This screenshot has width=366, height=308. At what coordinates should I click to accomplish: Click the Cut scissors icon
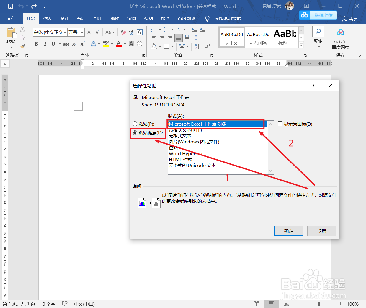(22, 29)
